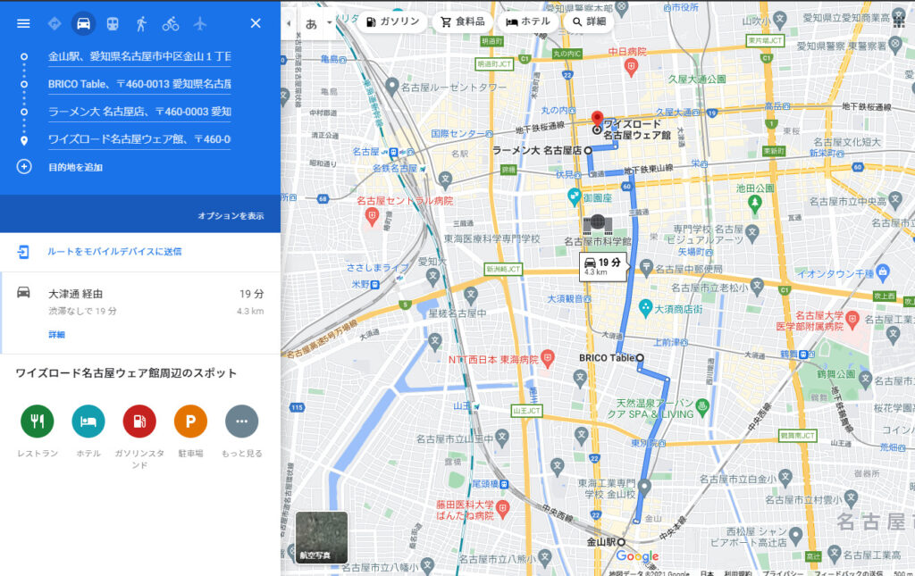This screenshot has height=576, width=915.
Task: Send route via ルートをモバイルデバイスに送信 link
Action: tap(114, 252)
